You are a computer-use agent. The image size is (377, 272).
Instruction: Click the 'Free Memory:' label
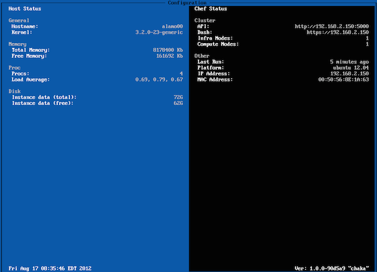(29, 56)
